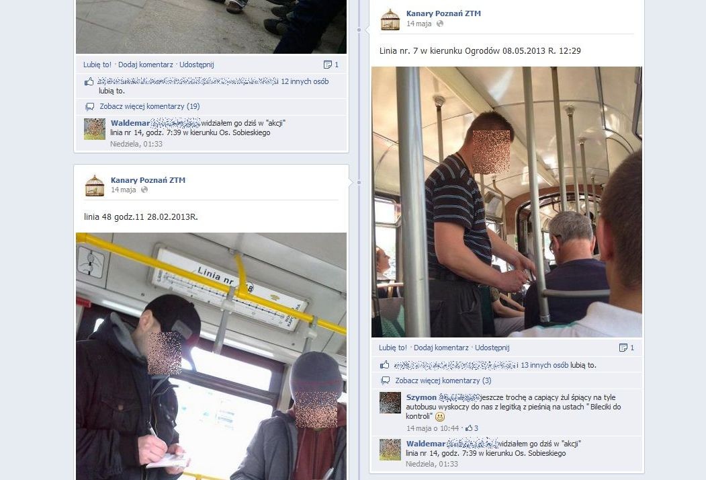Expand Zobacz więcej komentarzy (19)

(x=150, y=106)
